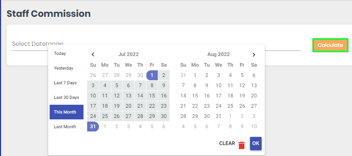Select July 1 start date
The image size is (352, 156).
tap(152, 75)
